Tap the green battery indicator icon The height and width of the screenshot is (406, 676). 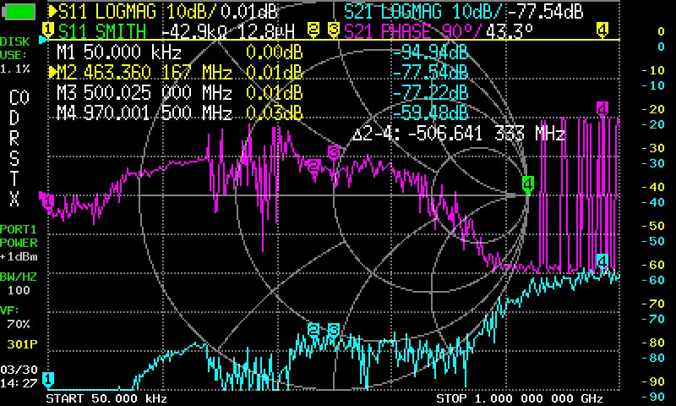point(19,11)
